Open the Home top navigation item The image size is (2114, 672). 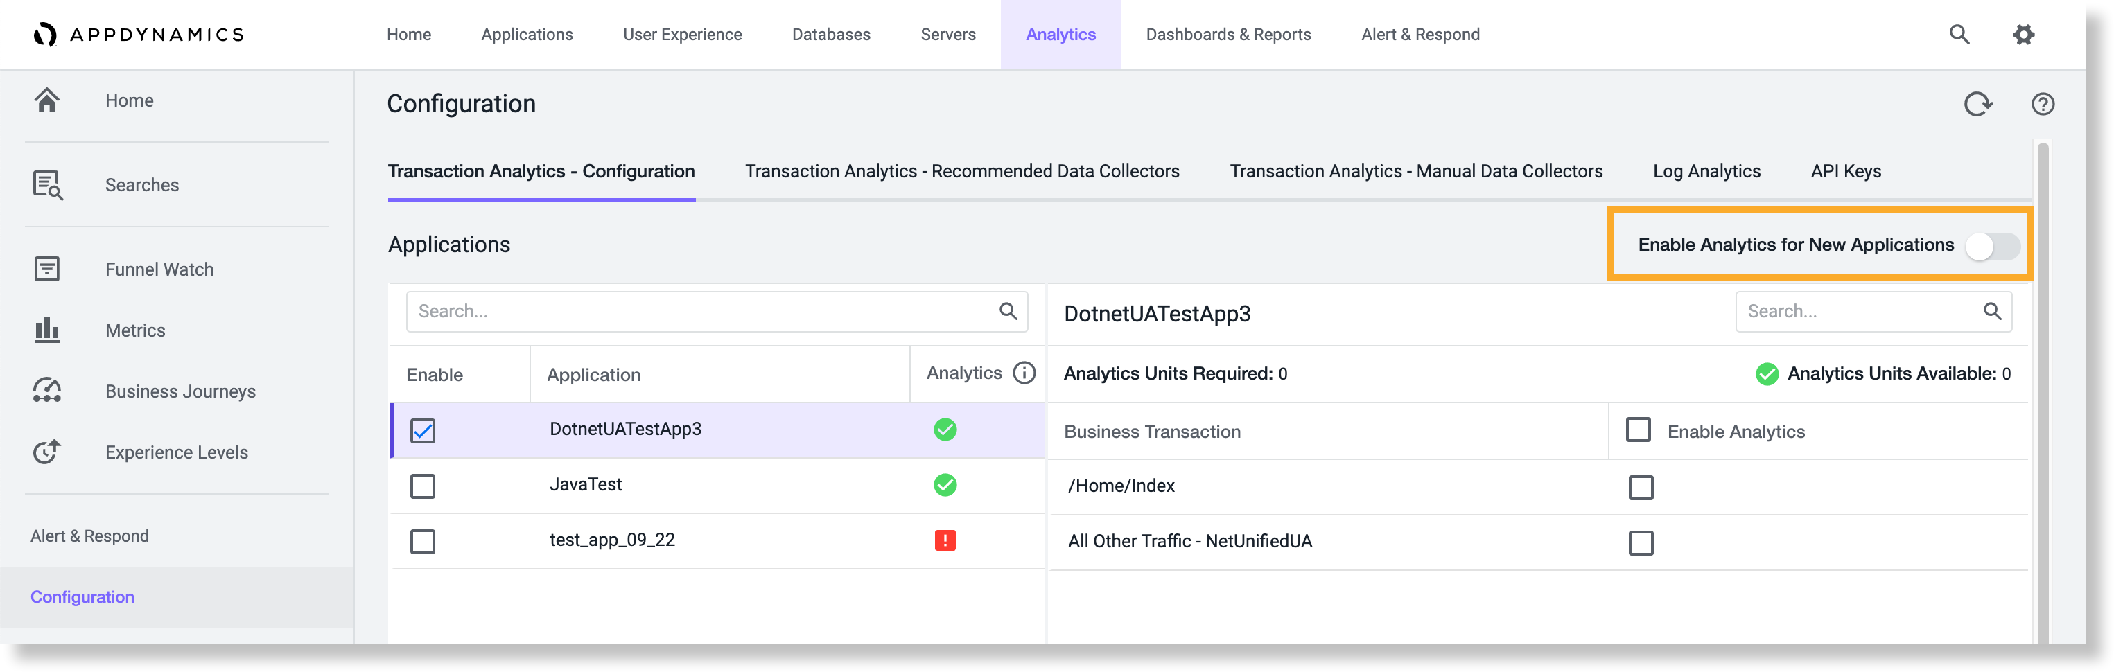(409, 35)
